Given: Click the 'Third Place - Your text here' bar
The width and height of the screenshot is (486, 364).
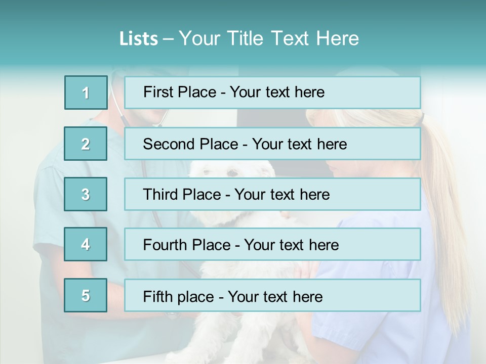Looking at the screenshot, I should (x=272, y=194).
